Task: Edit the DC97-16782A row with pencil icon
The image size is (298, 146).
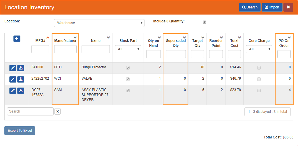Action: (13, 91)
